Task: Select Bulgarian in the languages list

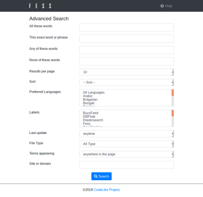Action: (x=90, y=99)
